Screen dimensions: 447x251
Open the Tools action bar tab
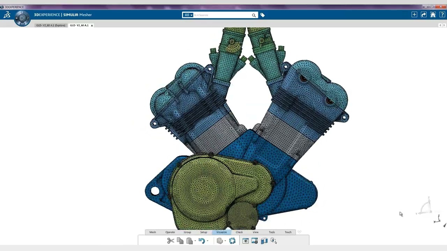click(272, 232)
